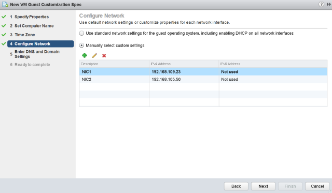This screenshot has width=332, height=193.
Task: Click the pencil edit NIC icon
Action: [94, 55]
